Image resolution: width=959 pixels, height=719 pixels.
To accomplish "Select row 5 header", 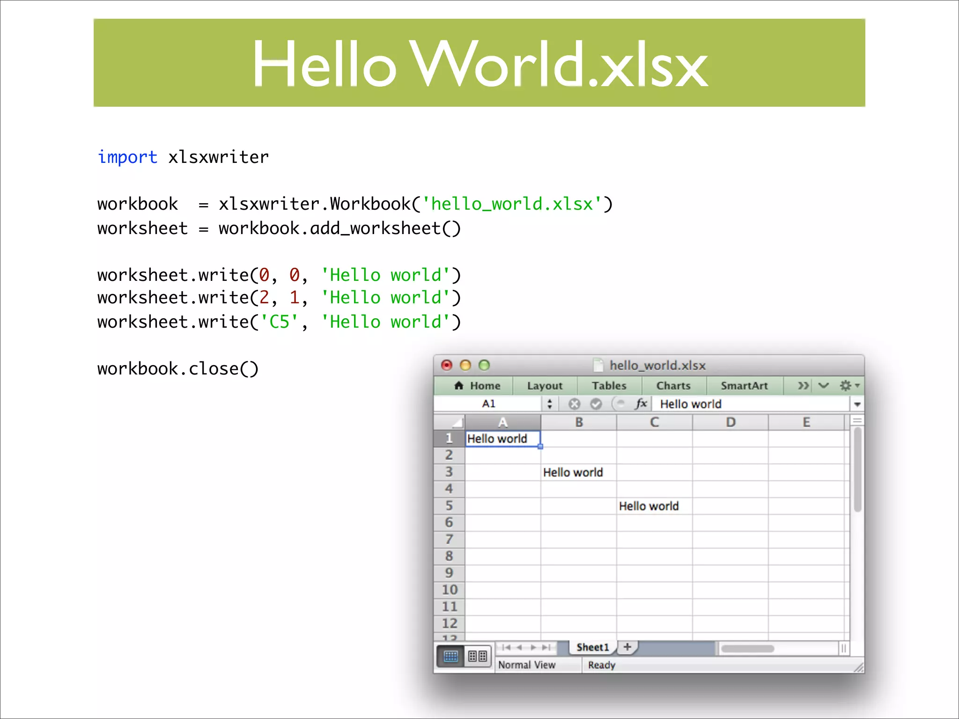I will coord(449,506).
